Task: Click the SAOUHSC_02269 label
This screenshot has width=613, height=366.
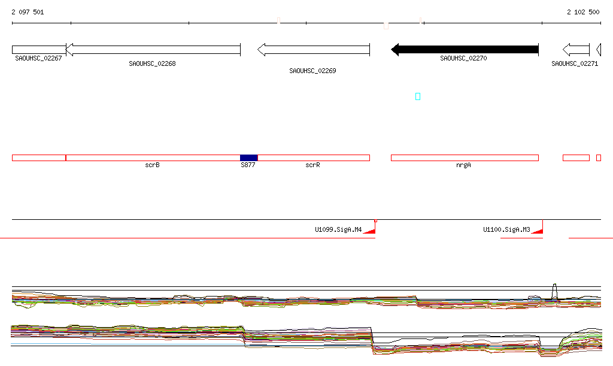Action: [x=312, y=71]
